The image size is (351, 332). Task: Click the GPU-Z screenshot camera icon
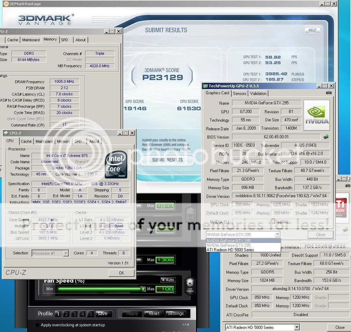click(x=329, y=93)
